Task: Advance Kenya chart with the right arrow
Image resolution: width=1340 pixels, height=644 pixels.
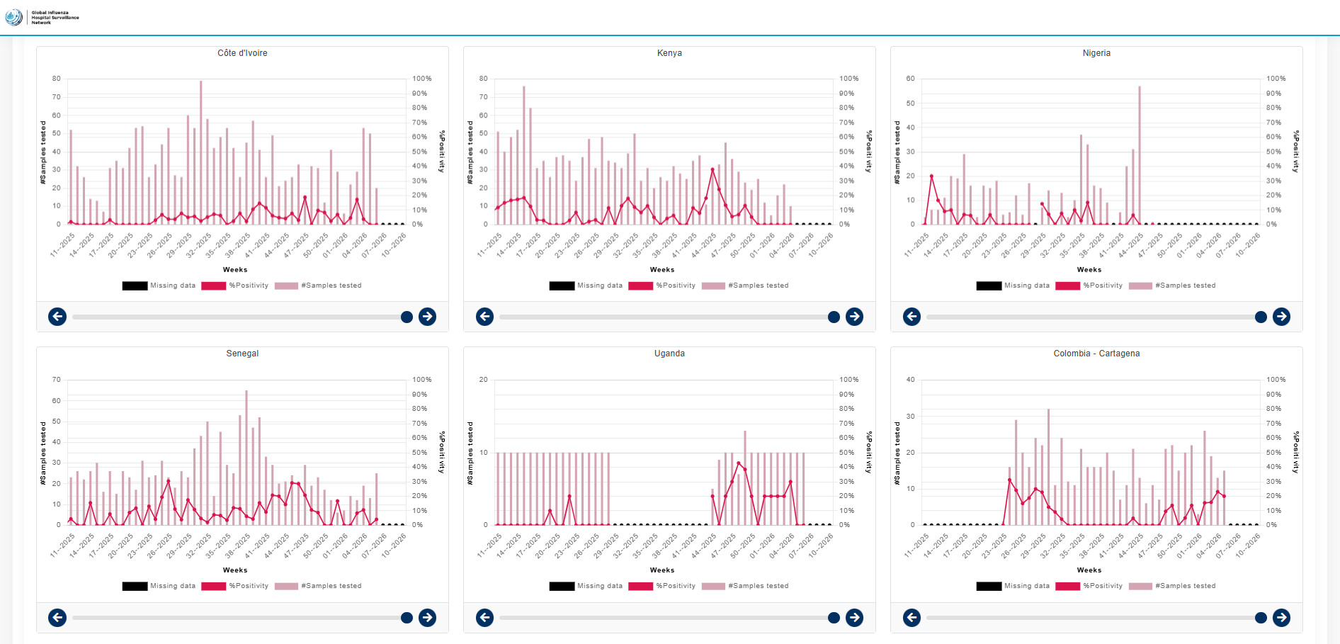Action: (x=854, y=317)
